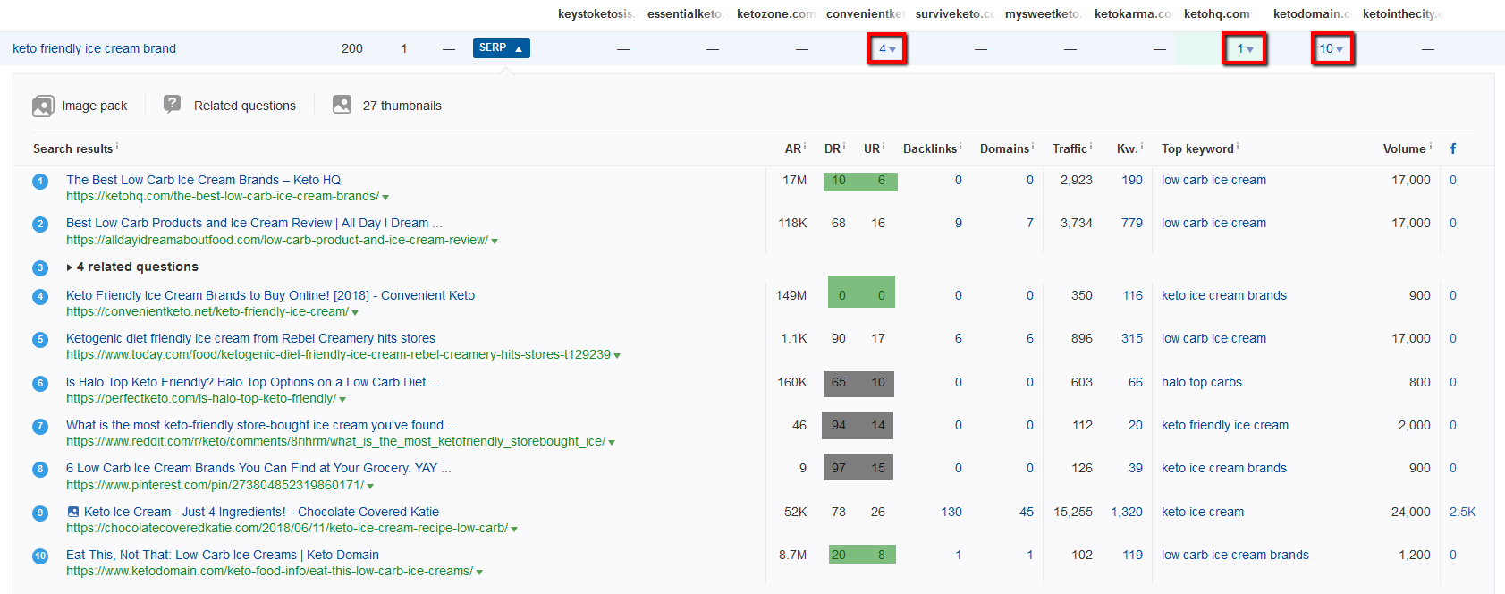Click the UR column header
This screenshot has width=1505, height=594.
(x=872, y=148)
